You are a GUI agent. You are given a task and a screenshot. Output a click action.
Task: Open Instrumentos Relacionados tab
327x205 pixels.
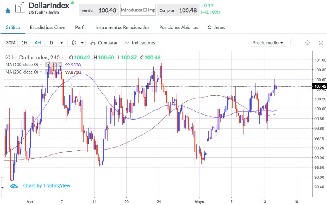tap(122, 27)
